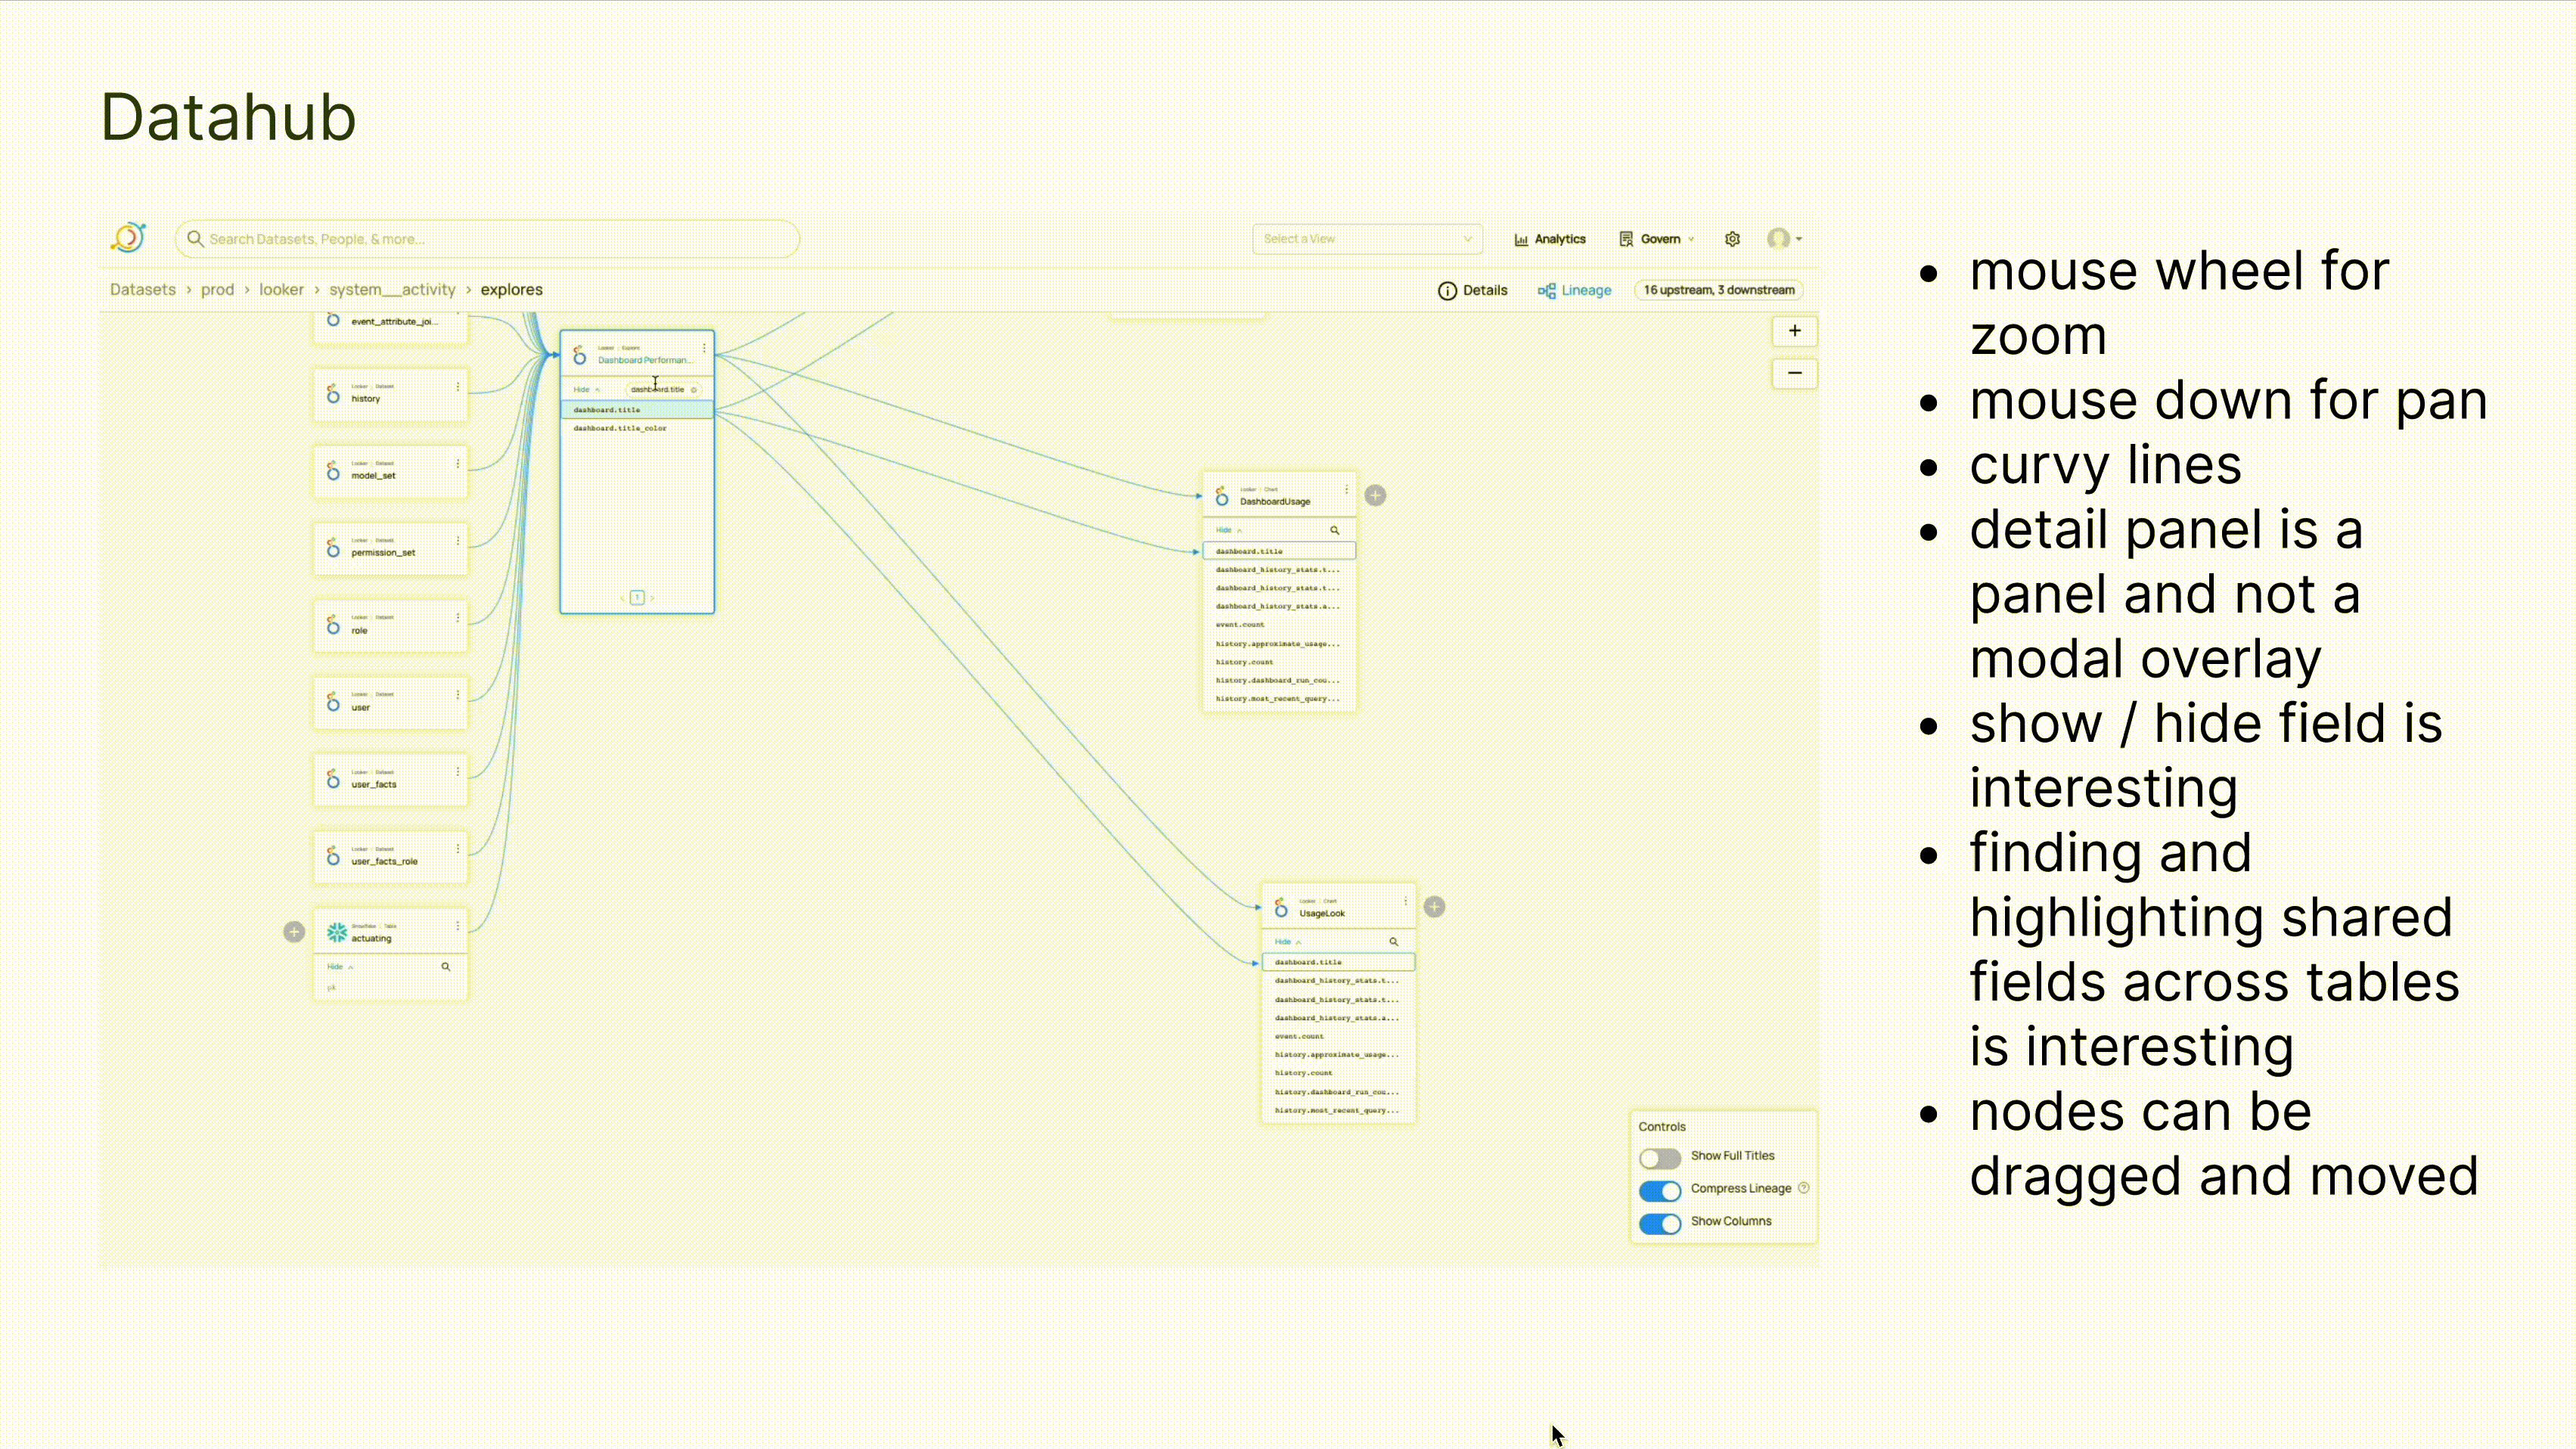2576x1449 pixels.
Task: Switch to the Lineage tab
Action: 1575,290
